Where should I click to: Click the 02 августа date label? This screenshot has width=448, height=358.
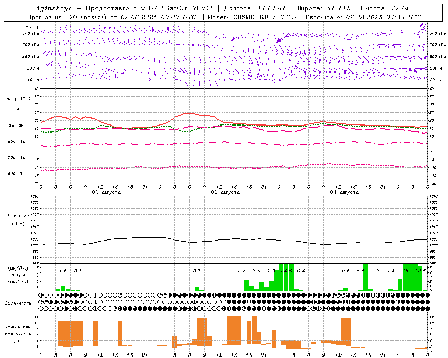106,192
